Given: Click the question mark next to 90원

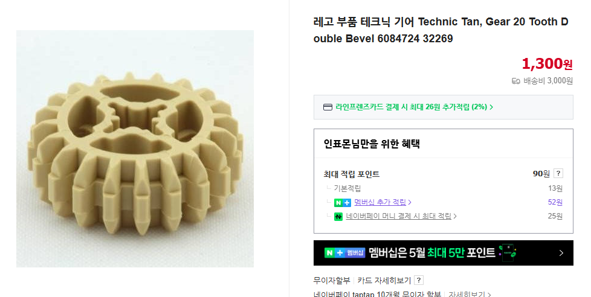Looking at the screenshot, I should 558,173.
